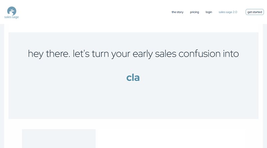Open the login link

[209, 12]
